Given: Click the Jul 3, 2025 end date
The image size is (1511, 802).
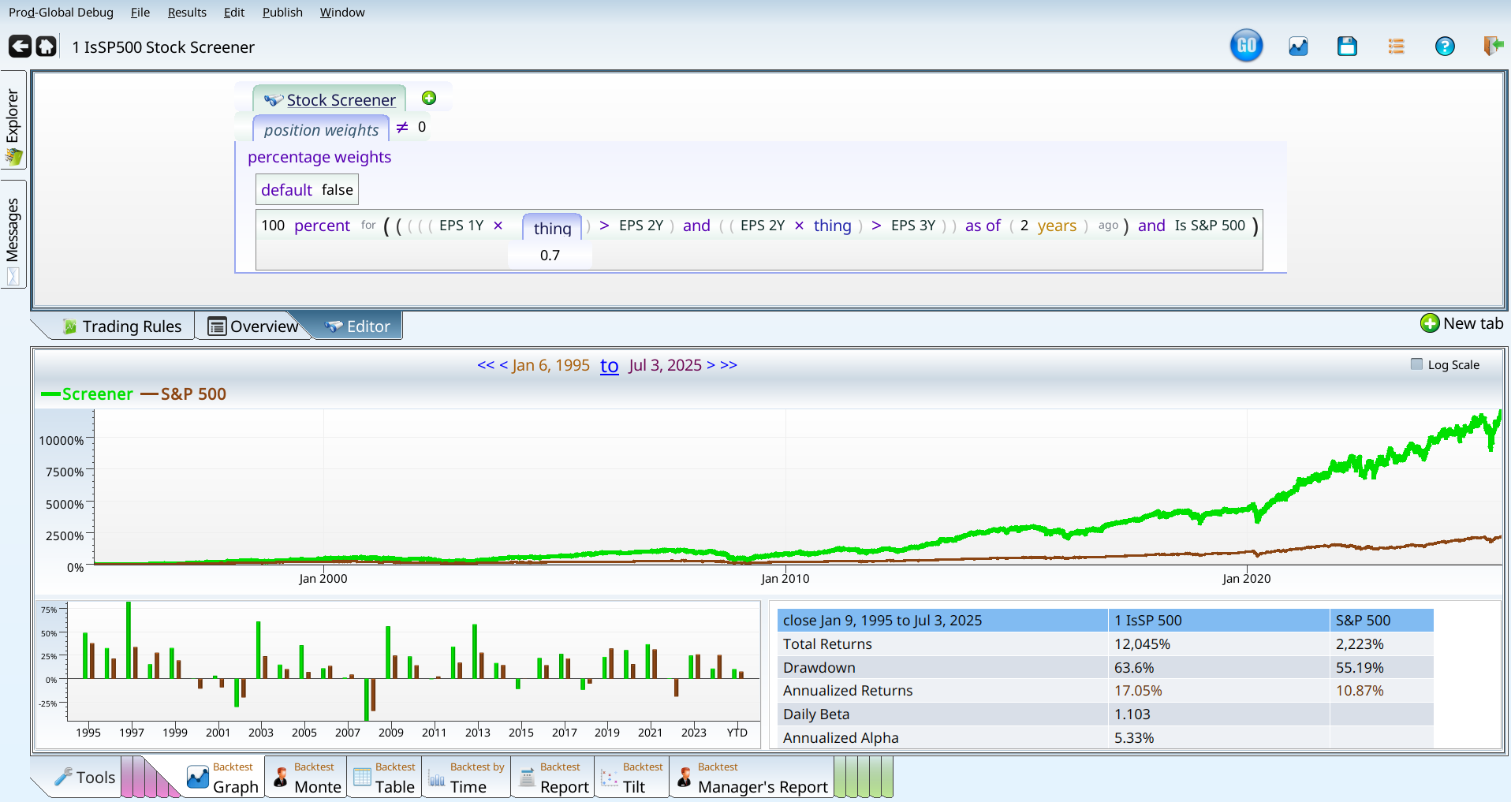Looking at the screenshot, I should coord(665,365).
